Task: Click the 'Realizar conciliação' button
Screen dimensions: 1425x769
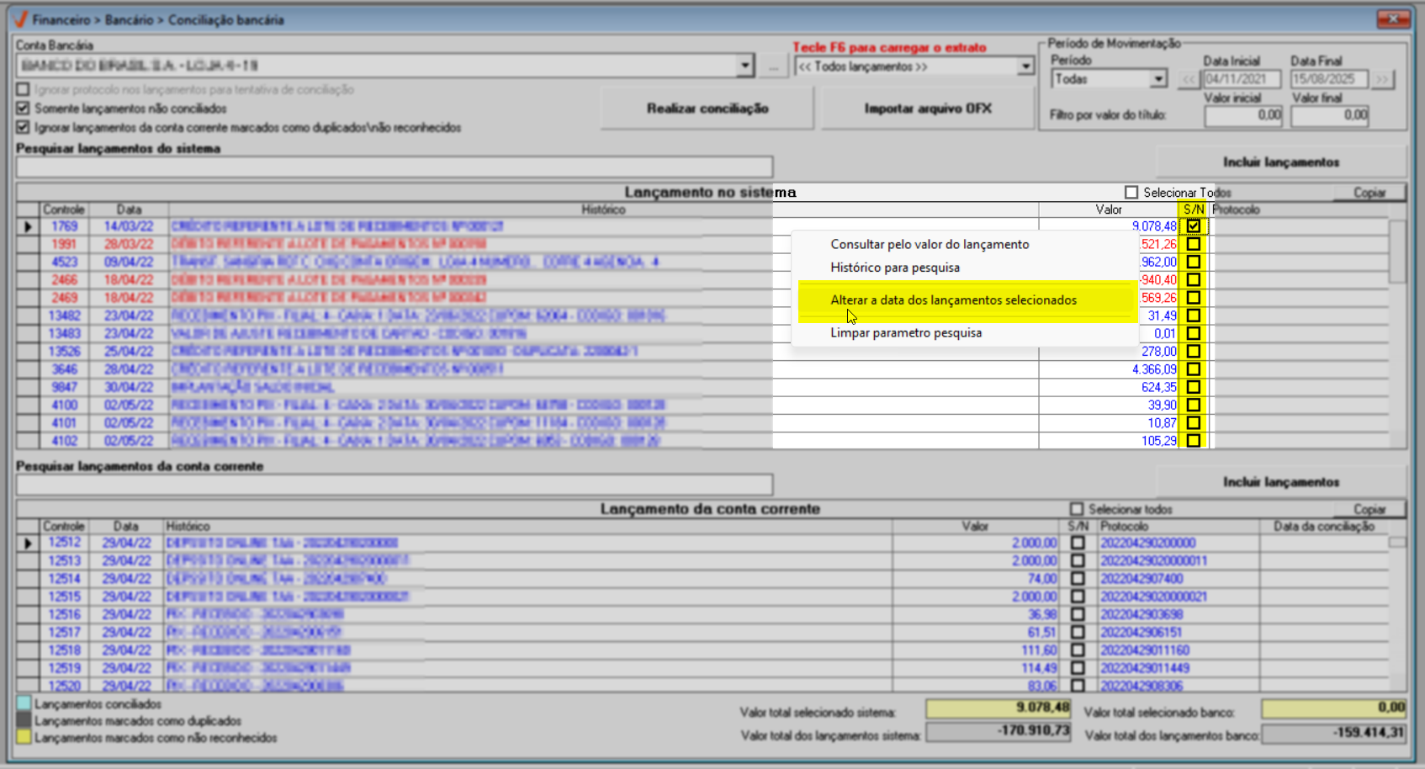Action: (707, 109)
